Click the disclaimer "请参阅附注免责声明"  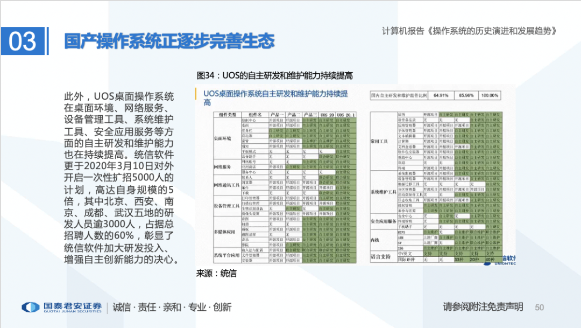click(483, 307)
